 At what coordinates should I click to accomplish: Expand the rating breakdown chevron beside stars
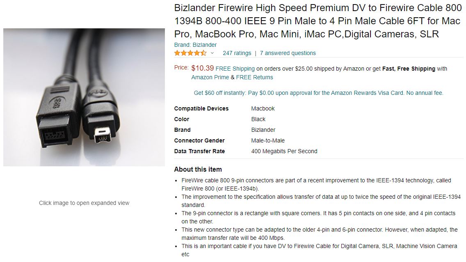pos(212,53)
